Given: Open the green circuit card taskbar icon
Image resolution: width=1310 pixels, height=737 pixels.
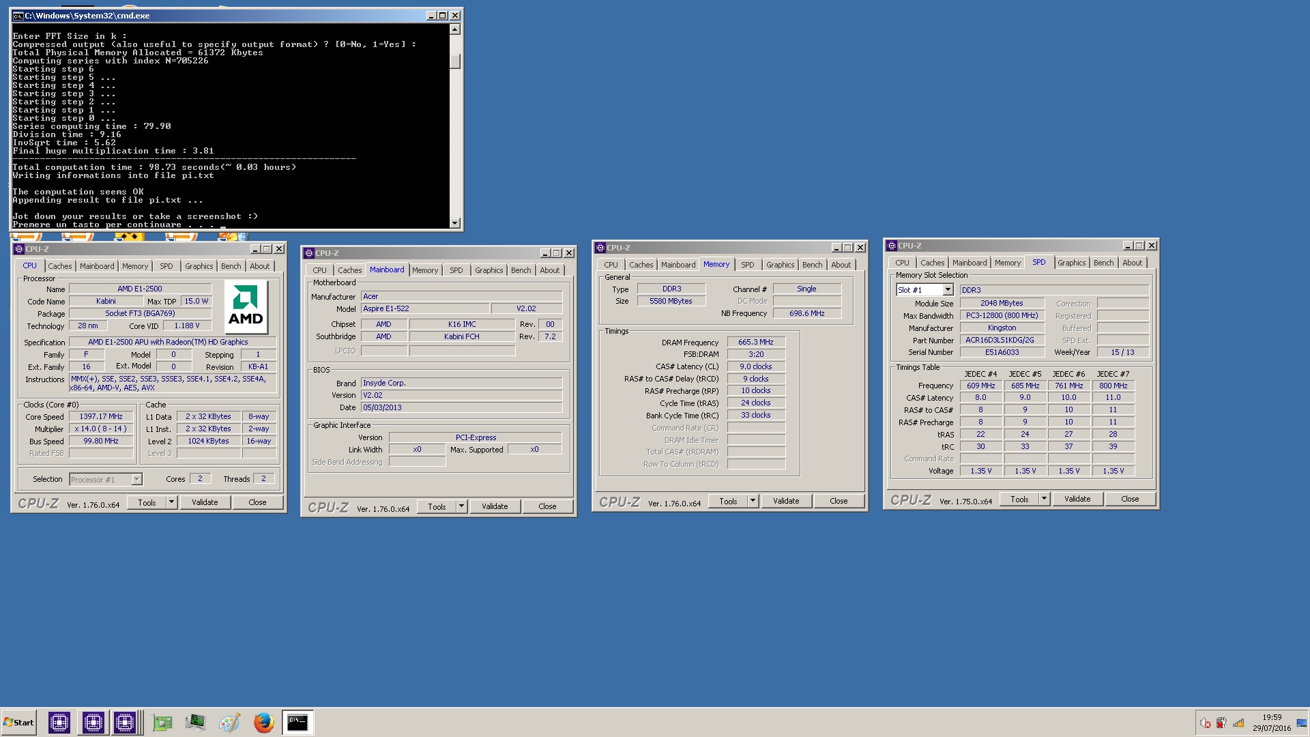Looking at the screenshot, I should pyautogui.click(x=162, y=722).
